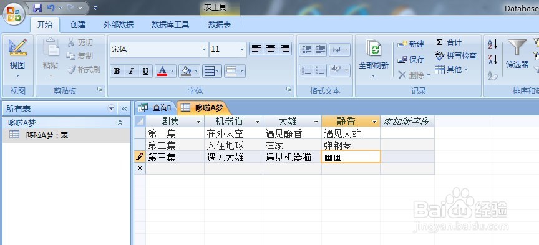The height and width of the screenshot is (245, 539).
Task: Open the More (其他) dropdown
Action: click(x=451, y=70)
